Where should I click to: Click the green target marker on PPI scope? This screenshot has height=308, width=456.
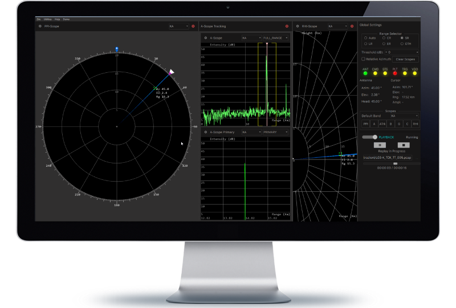pyautogui.click(x=155, y=88)
